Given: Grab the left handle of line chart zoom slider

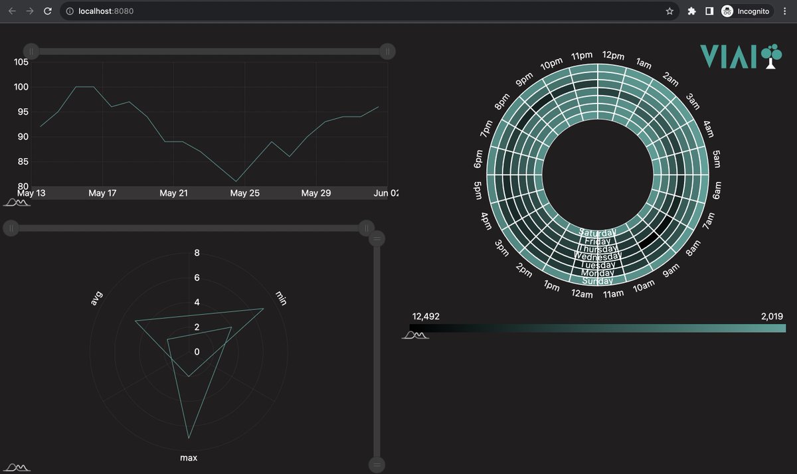Looking at the screenshot, I should coord(31,51).
